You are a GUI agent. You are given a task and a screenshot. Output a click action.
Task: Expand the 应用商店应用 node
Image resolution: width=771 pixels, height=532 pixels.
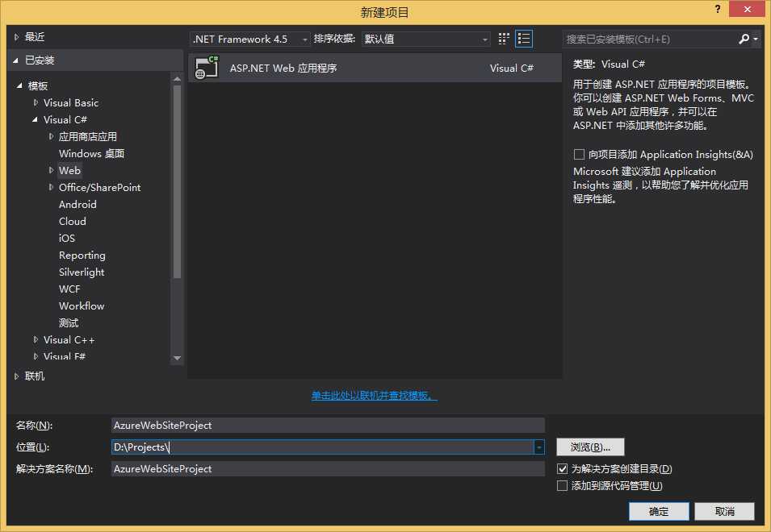click(x=51, y=136)
